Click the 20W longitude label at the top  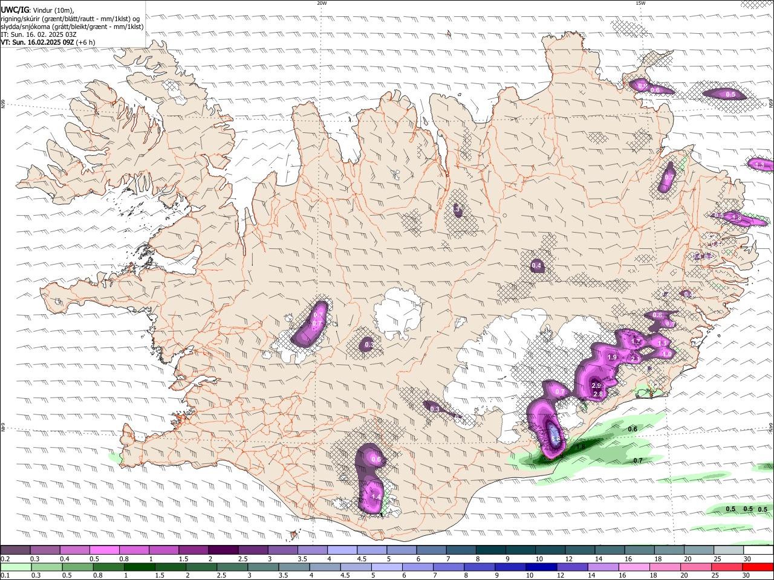pos(322,3)
